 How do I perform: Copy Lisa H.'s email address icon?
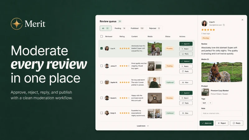(224, 25)
